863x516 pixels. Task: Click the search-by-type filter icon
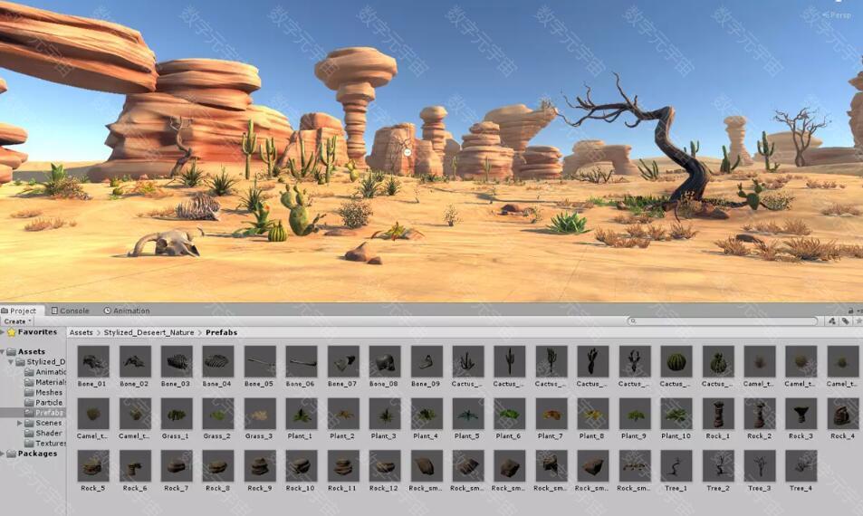831,321
